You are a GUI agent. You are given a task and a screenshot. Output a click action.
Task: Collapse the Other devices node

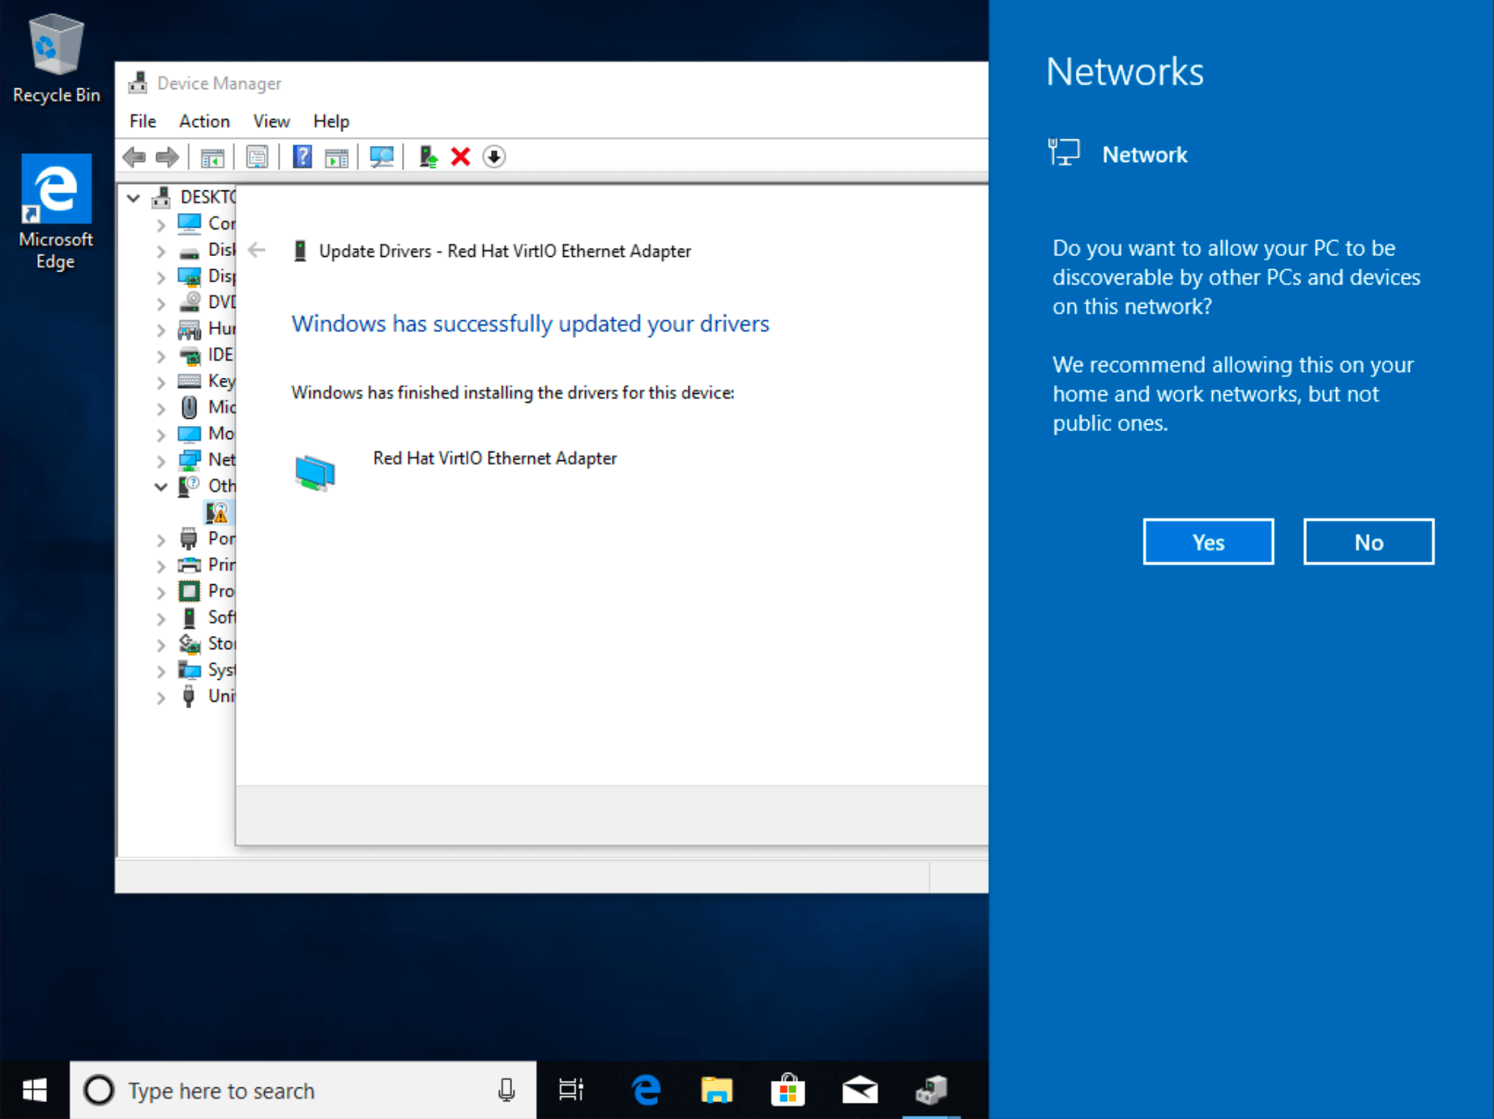pos(160,487)
